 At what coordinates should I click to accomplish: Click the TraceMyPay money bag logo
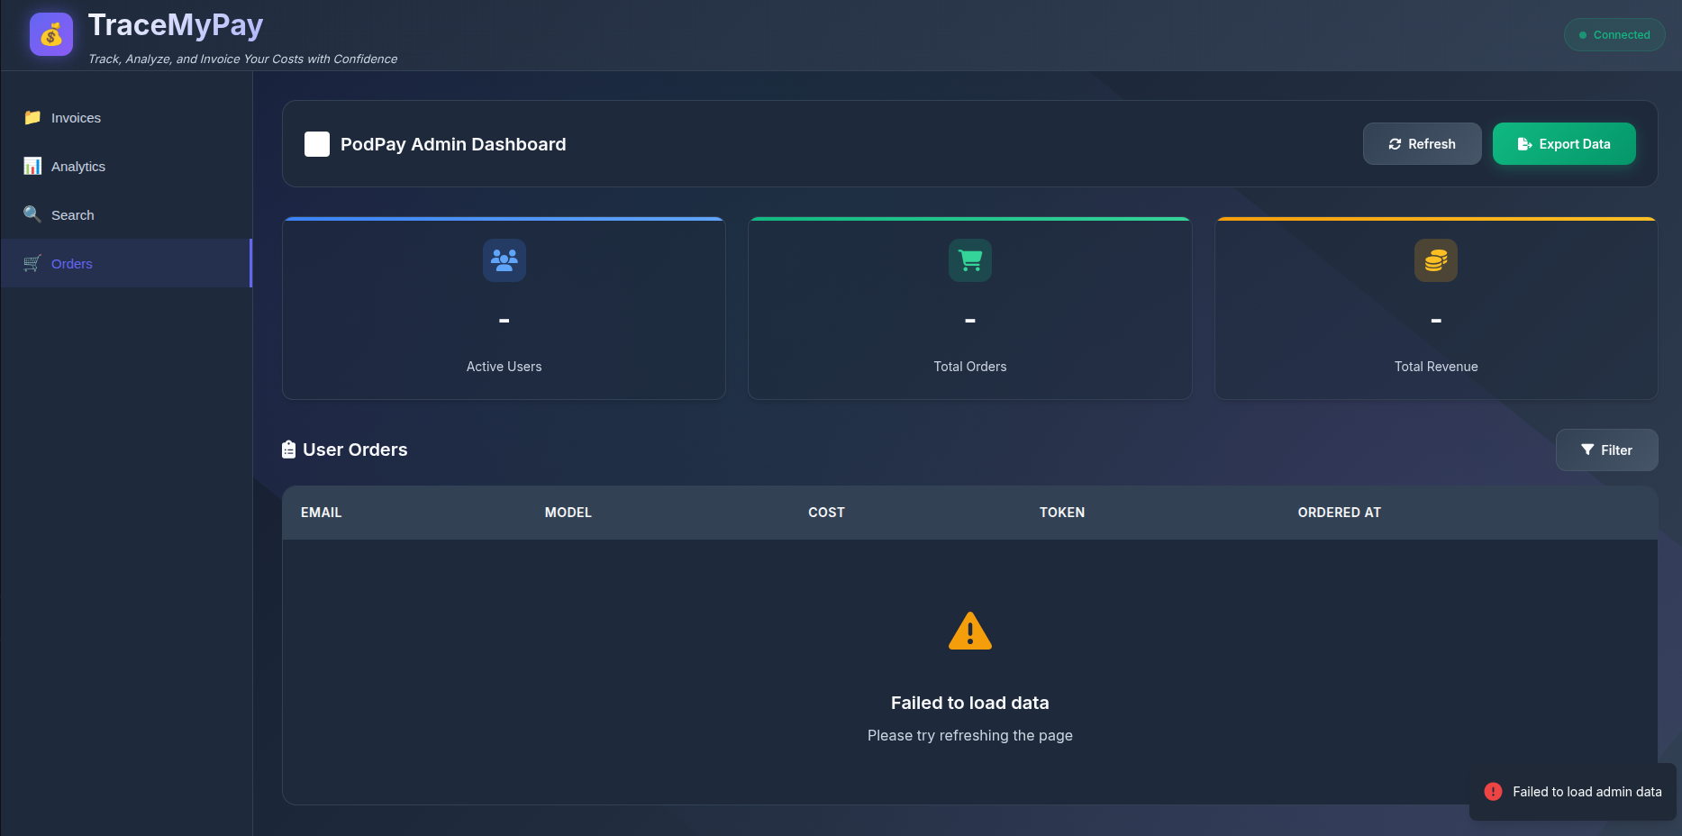pos(51,34)
